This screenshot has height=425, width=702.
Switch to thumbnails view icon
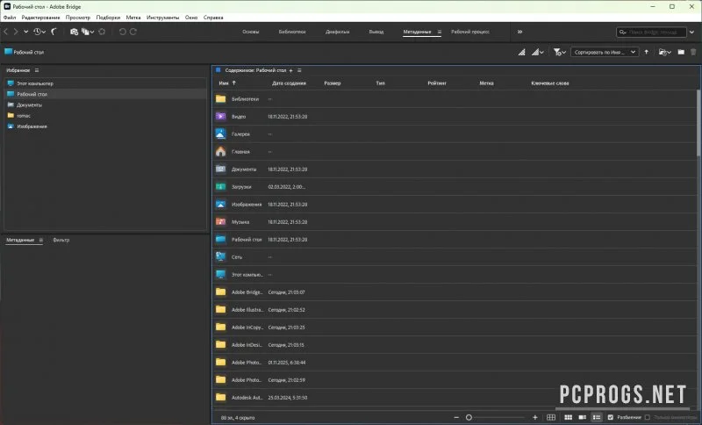[x=568, y=417]
